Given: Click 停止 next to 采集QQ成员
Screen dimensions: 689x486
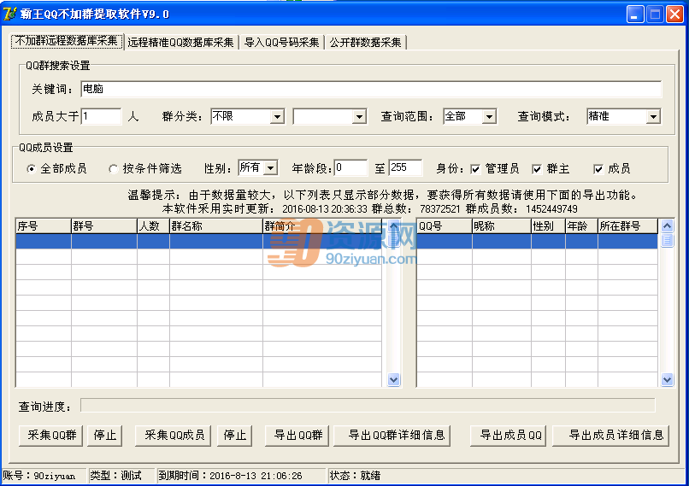Looking at the screenshot, I should (x=234, y=436).
